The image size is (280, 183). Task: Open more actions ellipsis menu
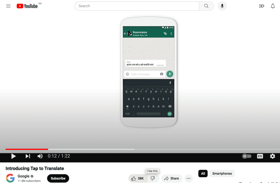(189, 178)
